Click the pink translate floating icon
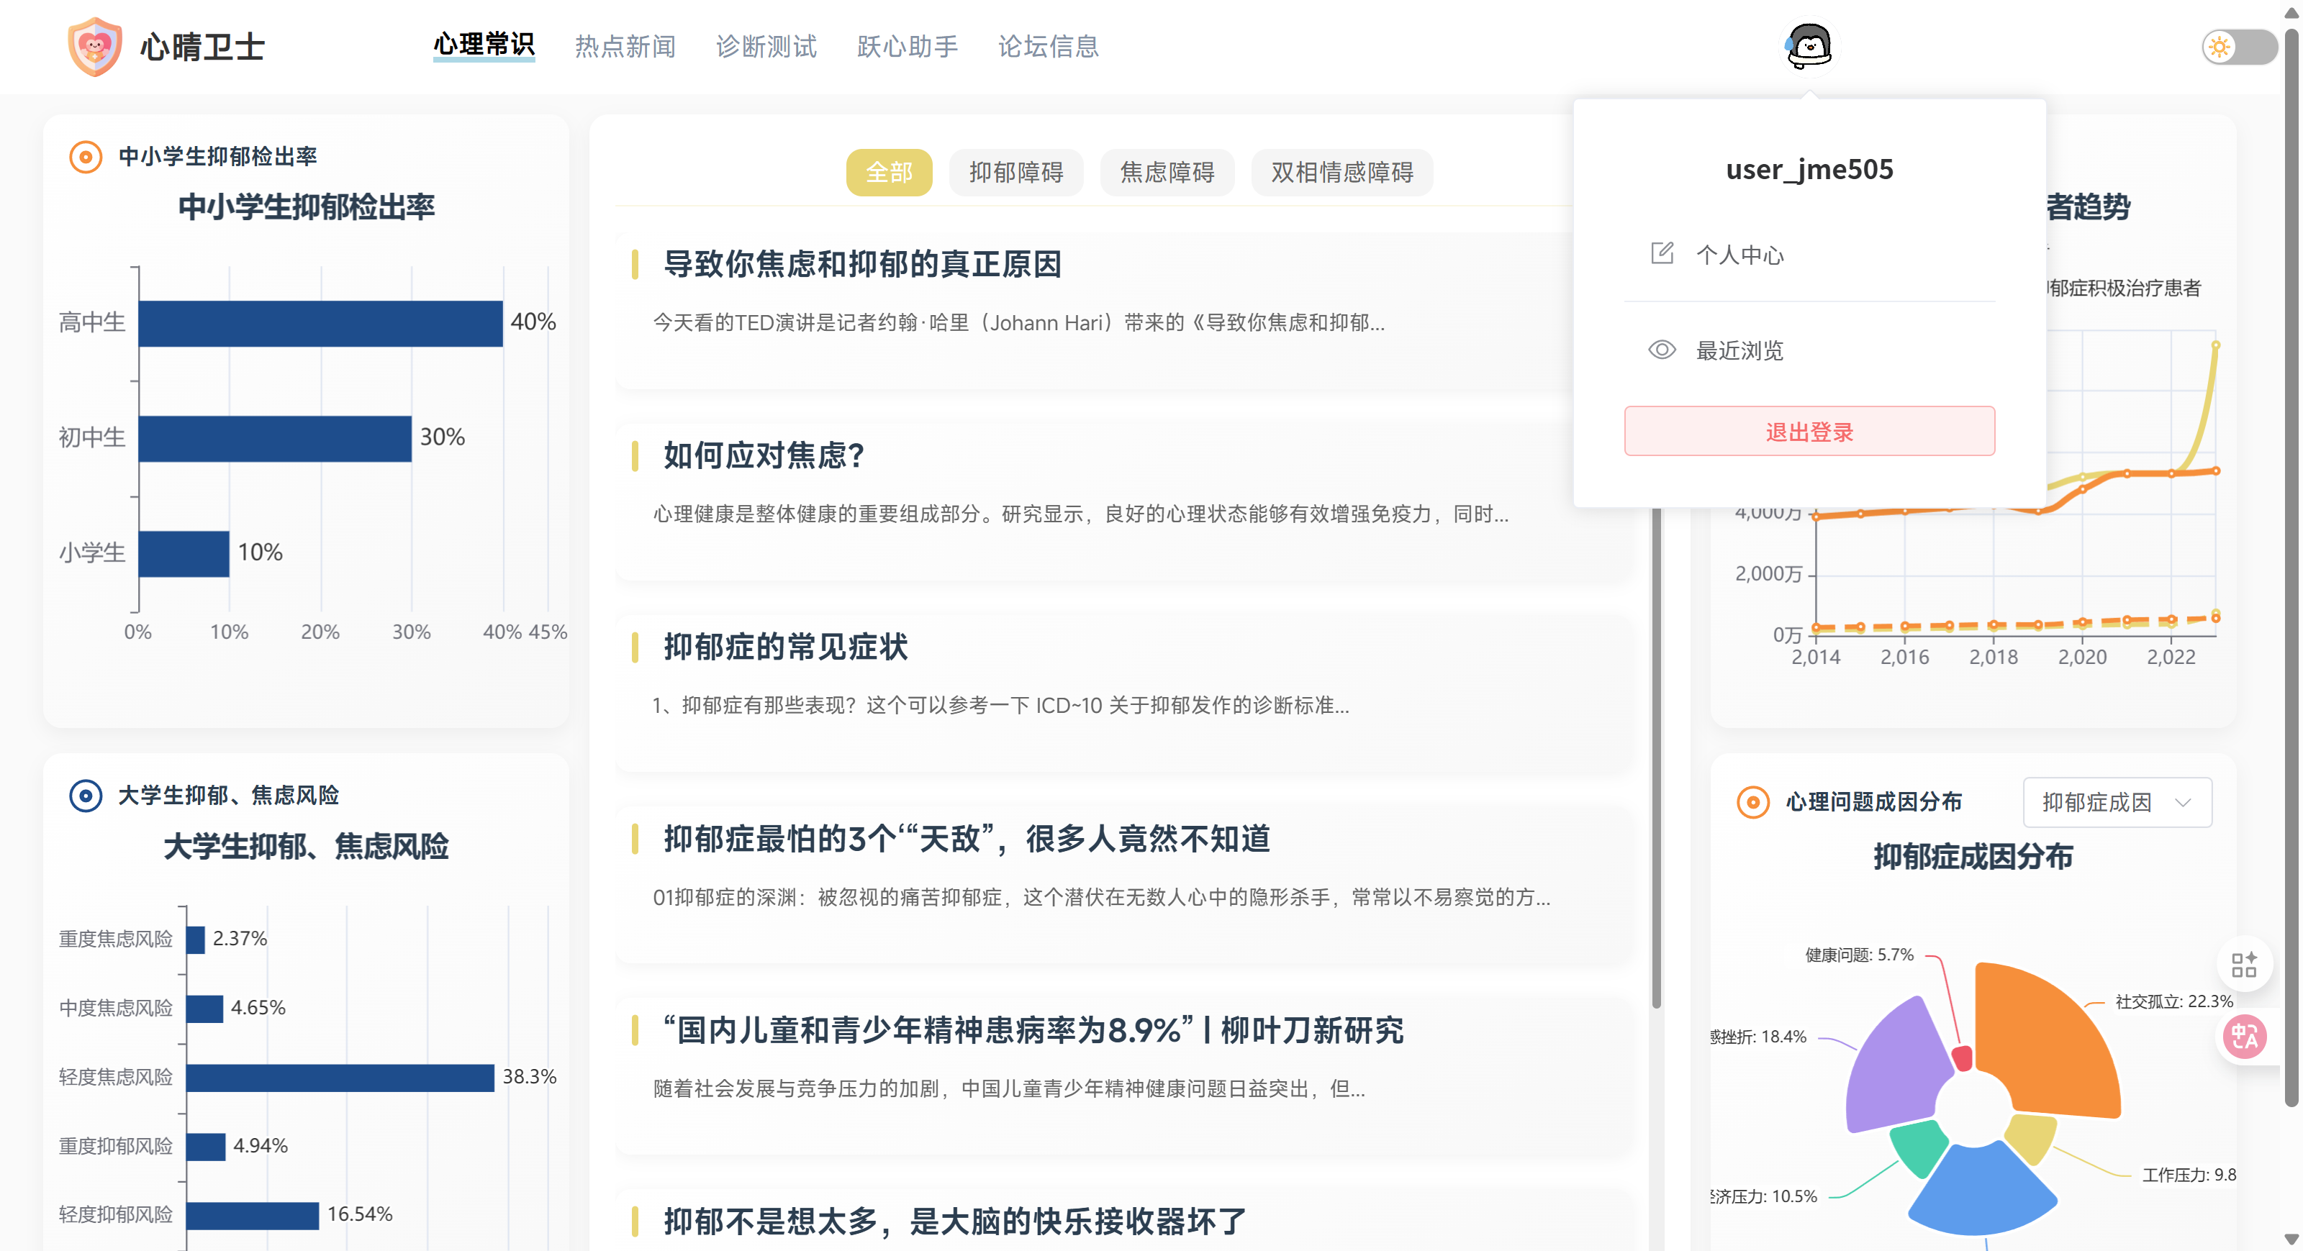Screen dimensions: 2303x1251 pyautogui.click(x=2244, y=1037)
